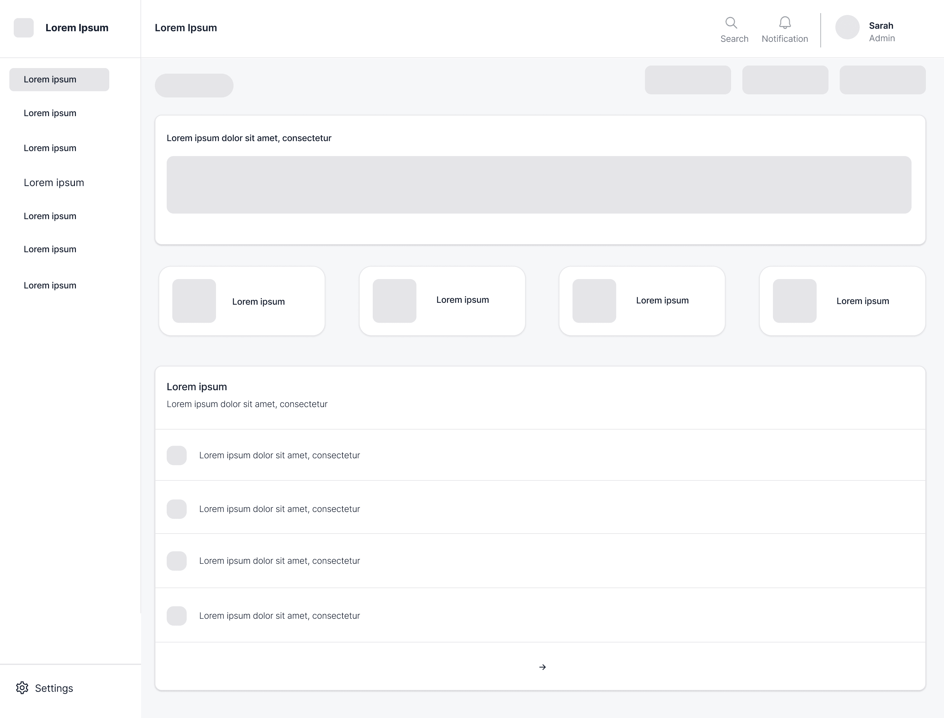The image size is (944, 718).
Task: Click the user name Sarah
Action: [x=881, y=26]
